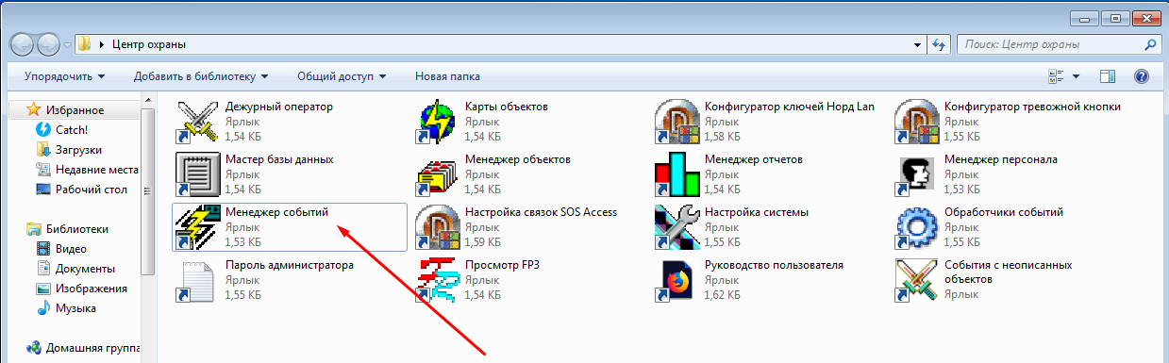
Task: Toggle the preview pane button
Action: (1108, 76)
